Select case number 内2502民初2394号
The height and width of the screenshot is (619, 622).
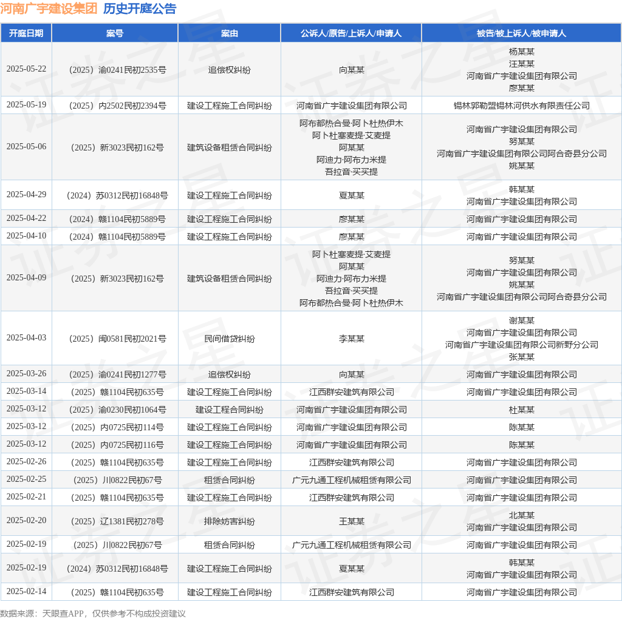[117, 106]
